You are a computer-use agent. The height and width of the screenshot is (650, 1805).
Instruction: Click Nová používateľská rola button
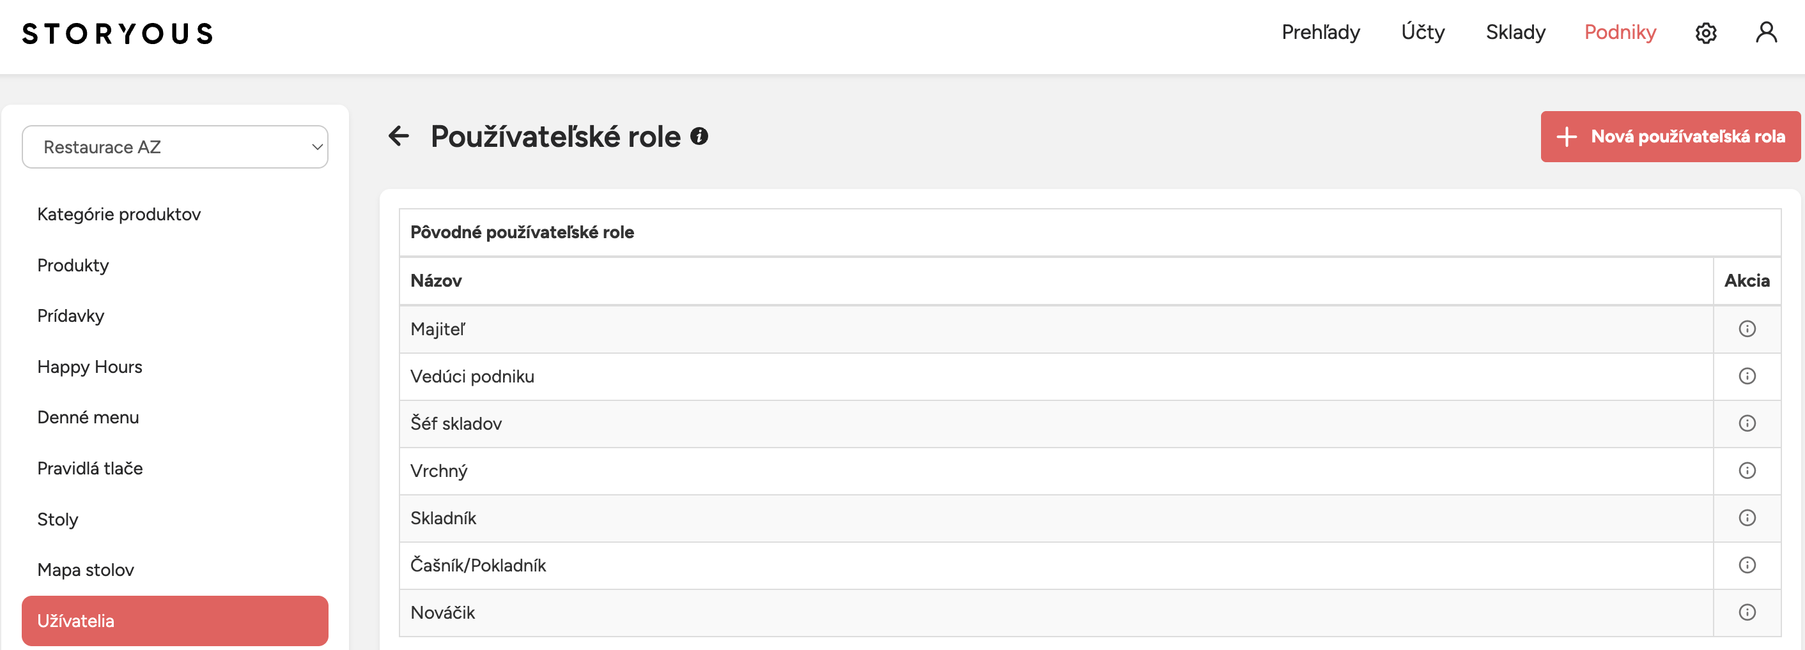coord(1669,137)
